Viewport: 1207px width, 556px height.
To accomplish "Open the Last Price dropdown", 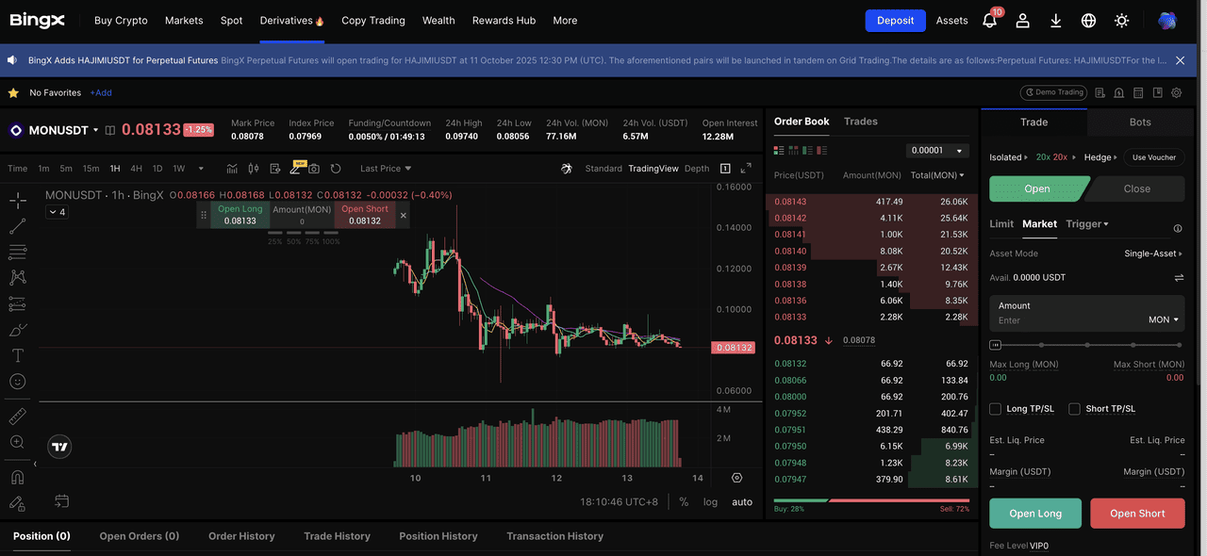I will click(x=386, y=169).
